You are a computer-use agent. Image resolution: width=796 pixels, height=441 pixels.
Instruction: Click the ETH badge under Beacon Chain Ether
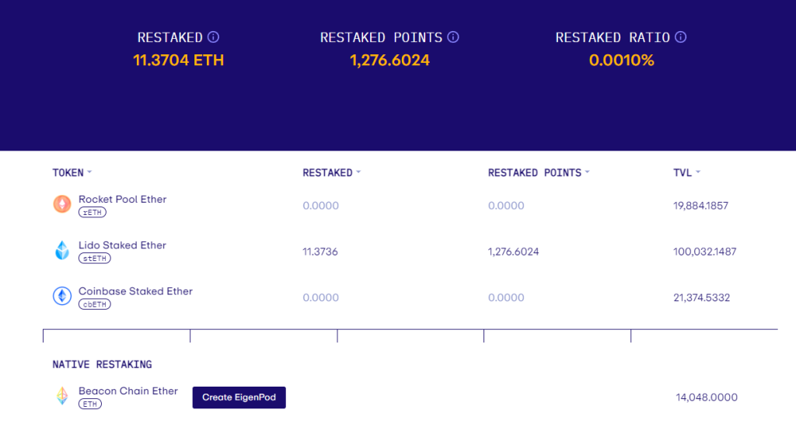point(90,405)
